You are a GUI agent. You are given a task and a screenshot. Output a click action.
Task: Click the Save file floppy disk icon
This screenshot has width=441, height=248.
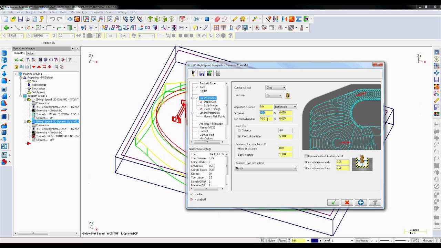coord(20,19)
